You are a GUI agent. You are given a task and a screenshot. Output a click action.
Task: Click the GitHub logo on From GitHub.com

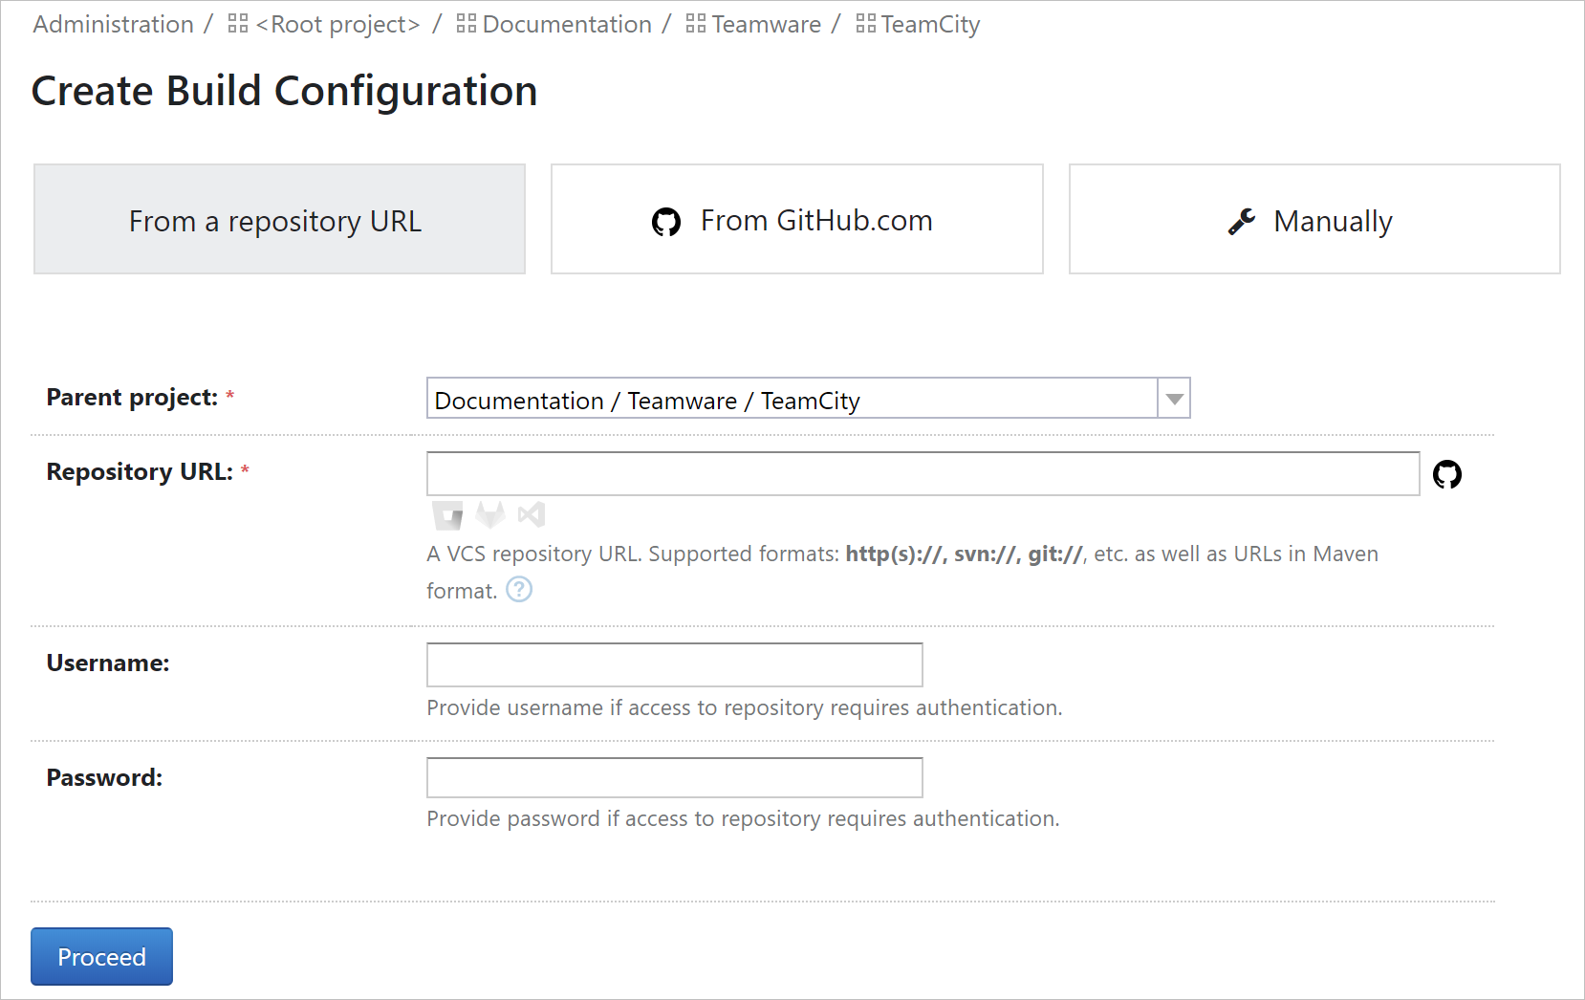666,220
